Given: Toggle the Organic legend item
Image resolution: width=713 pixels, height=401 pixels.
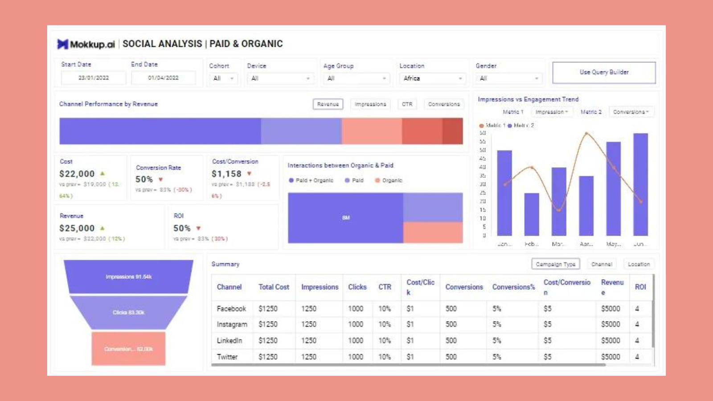Looking at the screenshot, I should 389,180.
